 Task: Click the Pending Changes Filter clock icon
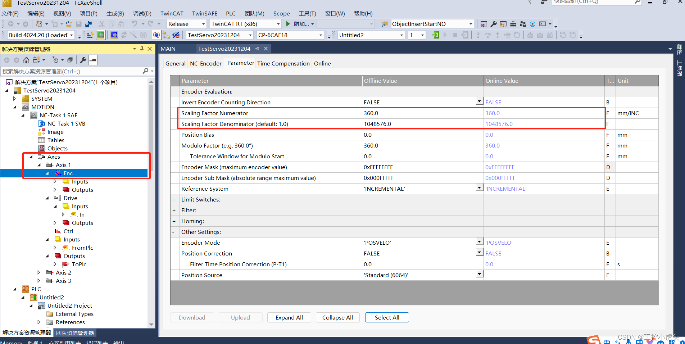55,60
